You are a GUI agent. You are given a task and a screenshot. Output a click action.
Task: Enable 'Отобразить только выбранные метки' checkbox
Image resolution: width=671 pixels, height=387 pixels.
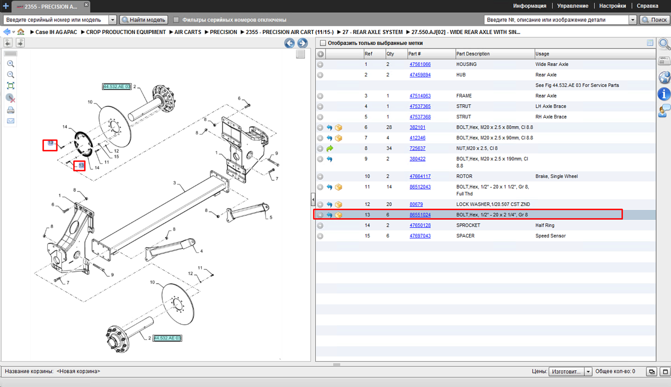323,43
